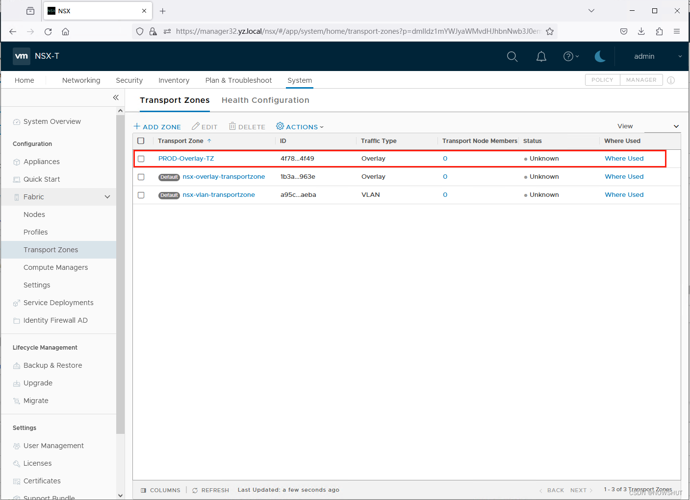List all tabs dropdown arrow
690x500 pixels.
(591, 11)
